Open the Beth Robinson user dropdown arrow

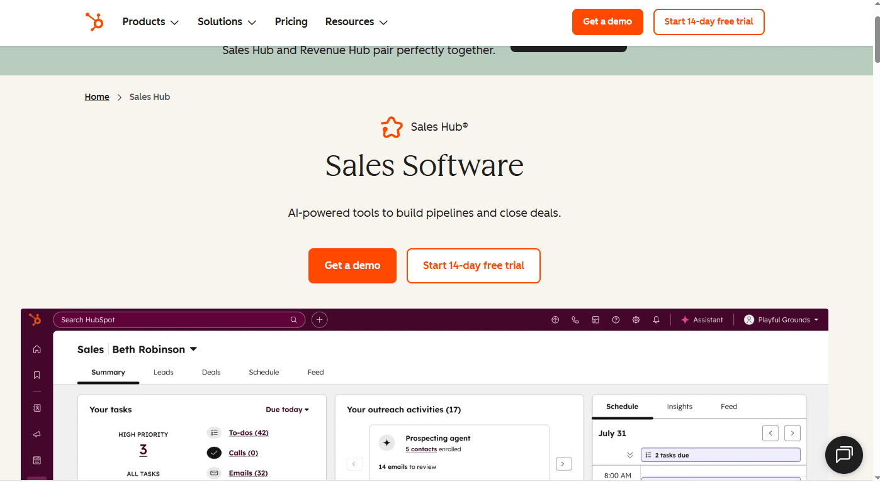tap(193, 349)
